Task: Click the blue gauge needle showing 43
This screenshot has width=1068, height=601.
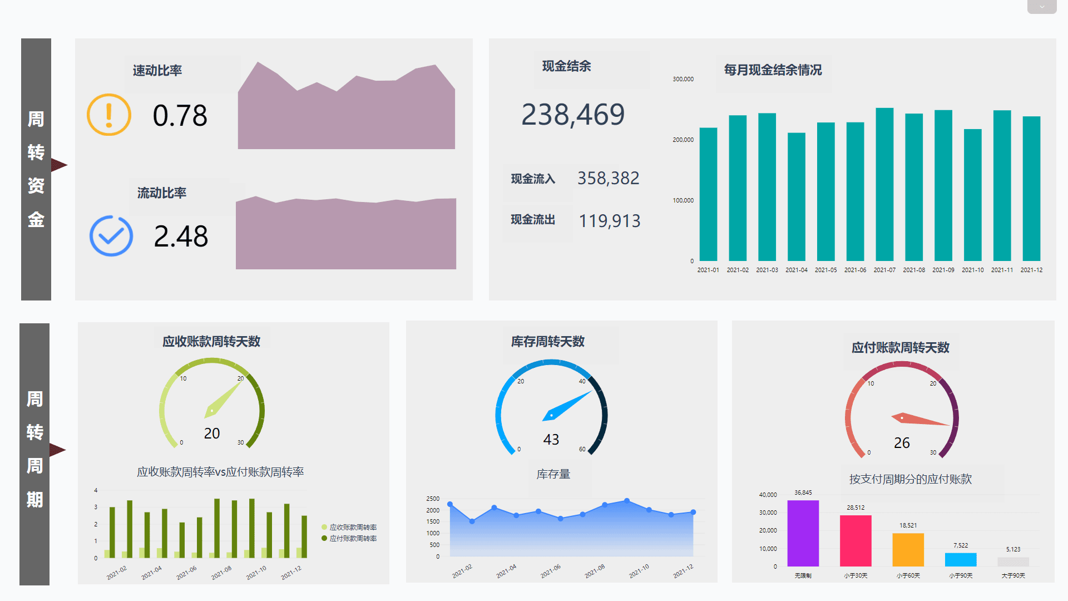Action: (x=567, y=406)
